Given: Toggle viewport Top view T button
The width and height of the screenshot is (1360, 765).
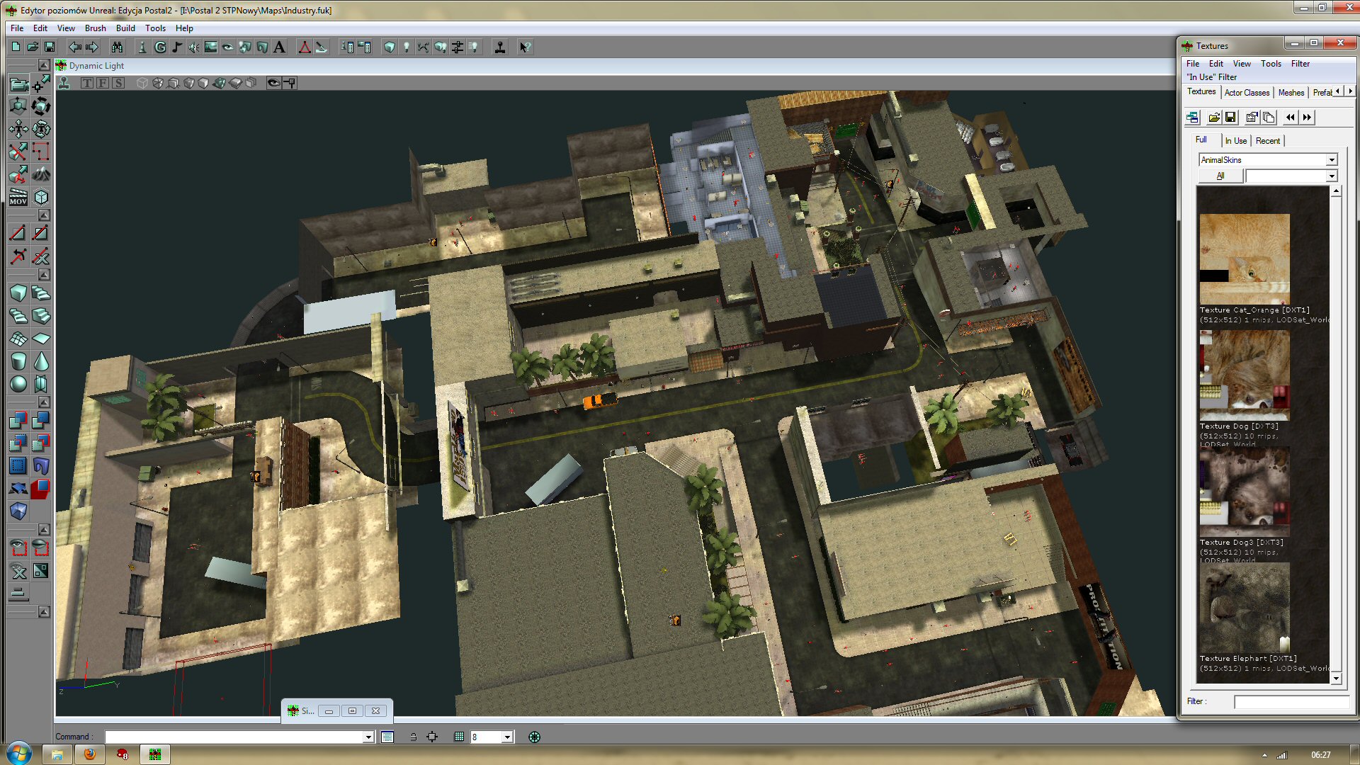Looking at the screenshot, I should [87, 83].
